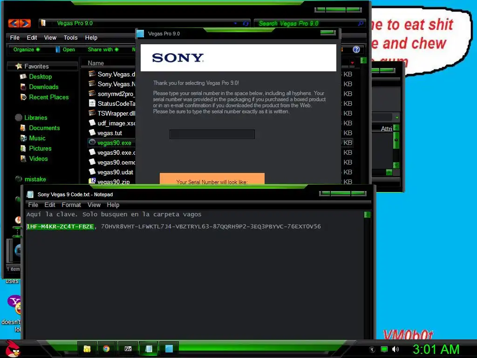Screen dimensions: 477x358
Task: Open the Notepad File menu
Action: (x=33, y=205)
